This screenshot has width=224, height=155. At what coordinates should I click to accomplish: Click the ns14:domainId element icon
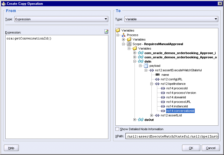pos(163,97)
